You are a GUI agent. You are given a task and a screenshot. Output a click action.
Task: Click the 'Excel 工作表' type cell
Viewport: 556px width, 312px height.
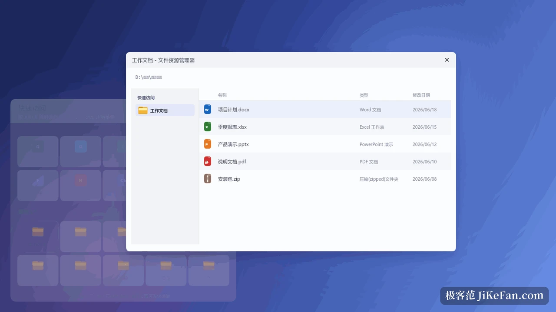click(372, 127)
